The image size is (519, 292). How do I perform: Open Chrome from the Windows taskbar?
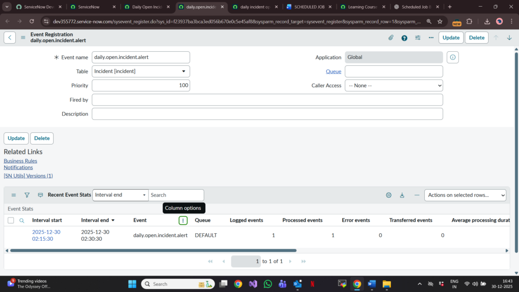357,284
